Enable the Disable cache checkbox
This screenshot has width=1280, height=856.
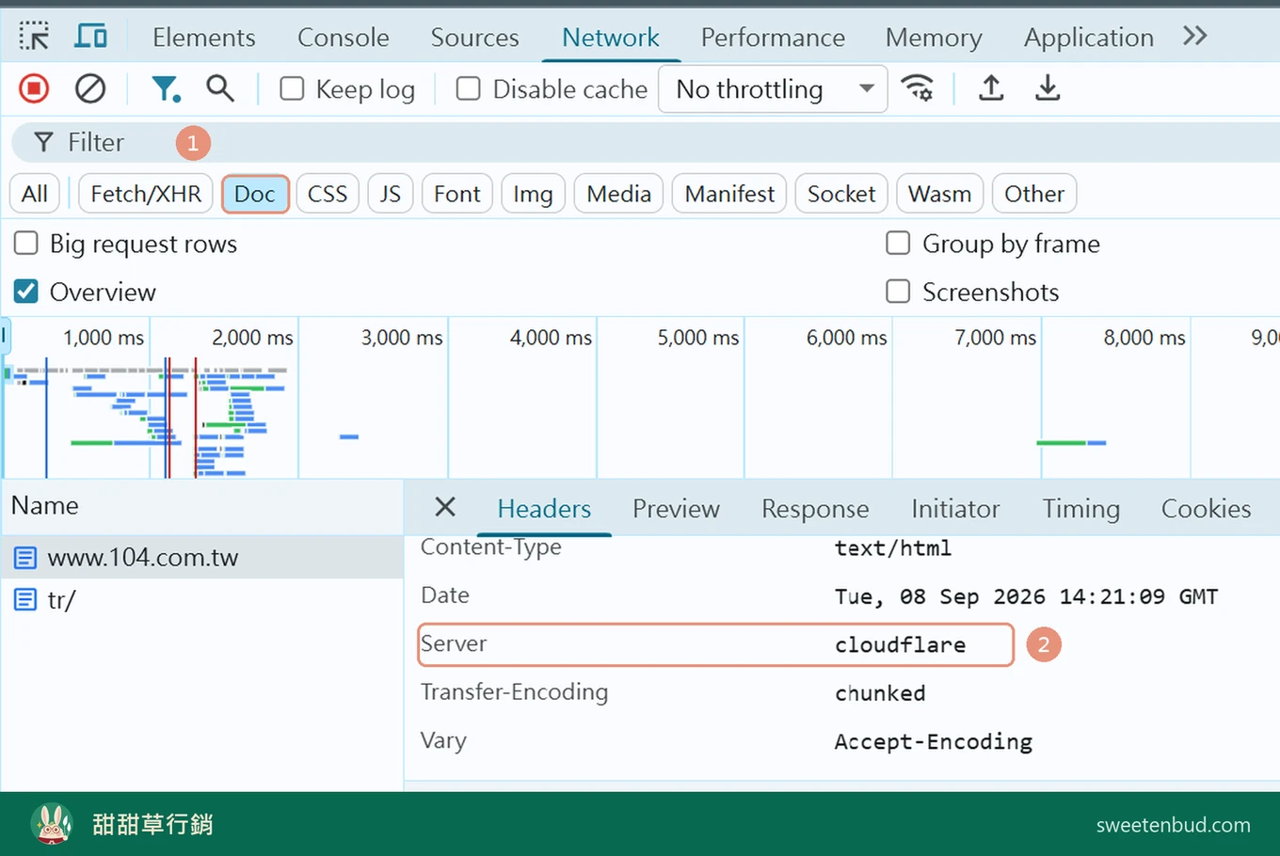pos(468,88)
